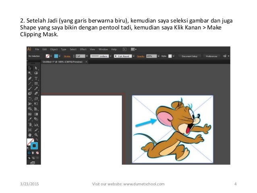
Task: Click the Go to Bridge icon
Action: [x=124, y=49]
